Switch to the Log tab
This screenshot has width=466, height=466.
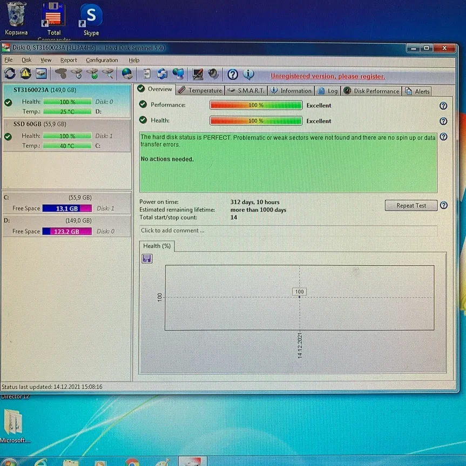point(328,91)
